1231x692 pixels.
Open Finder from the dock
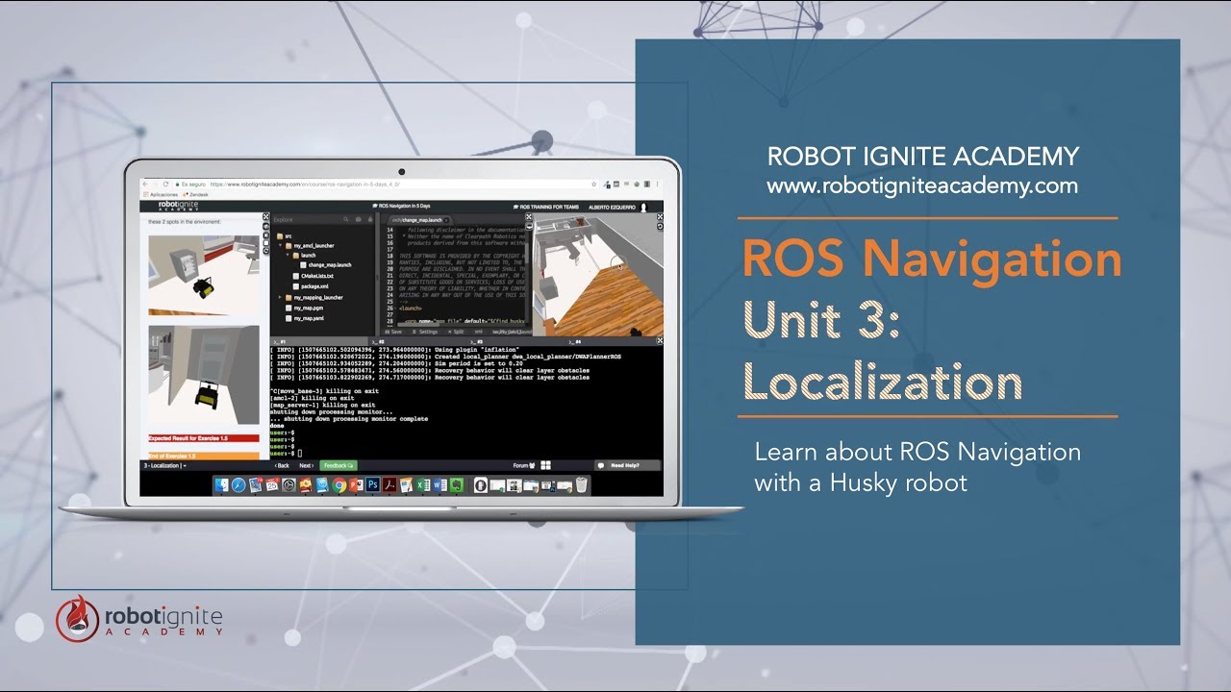(x=221, y=485)
